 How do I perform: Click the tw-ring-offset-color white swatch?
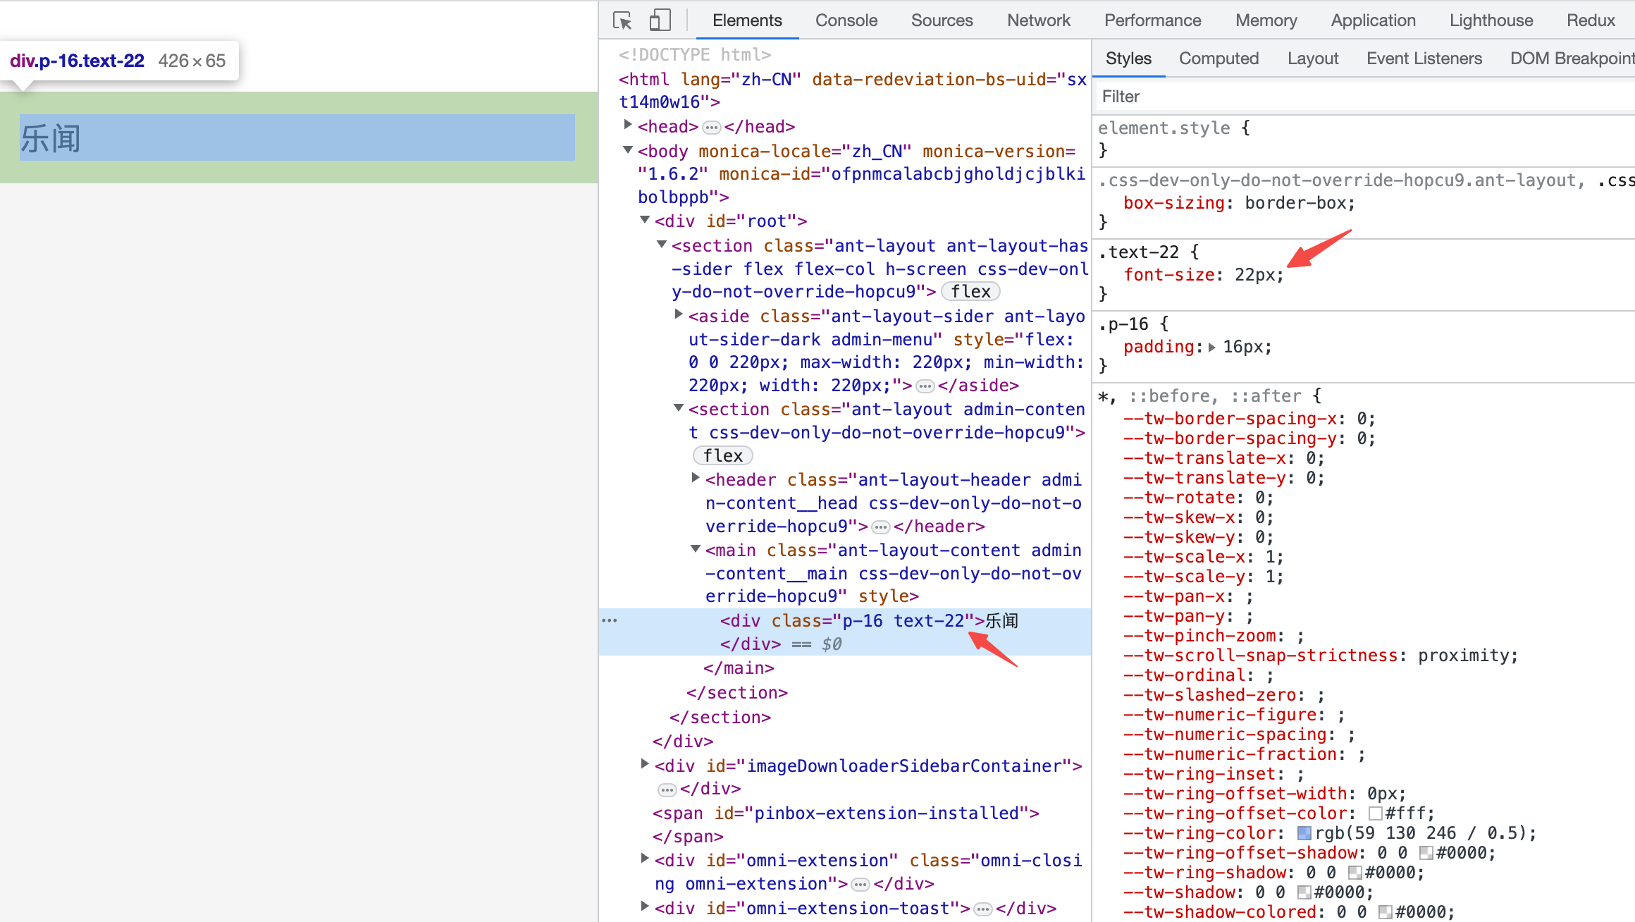click(x=1375, y=813)
